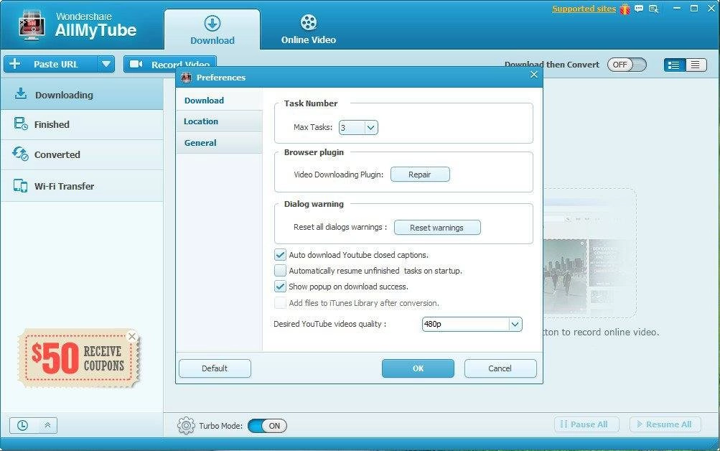
Task: Click the Record Video button
Action: pyautogui.click(x=170, y=64)
